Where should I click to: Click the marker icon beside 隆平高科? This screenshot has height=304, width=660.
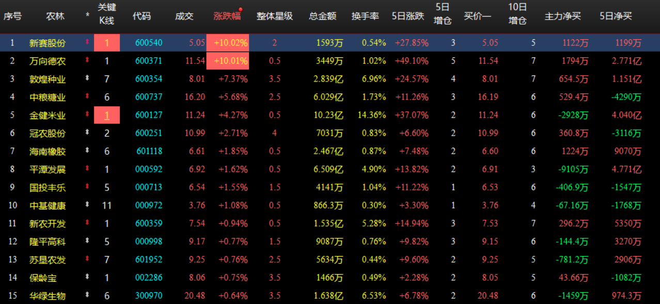coord(87,242)
